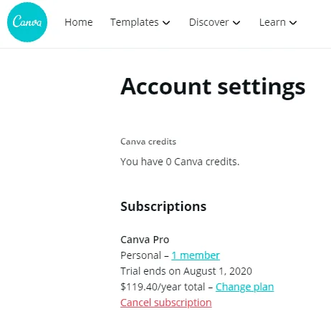Click the 'Account settings' page heading
331x319 pixels.
(213, 87)
